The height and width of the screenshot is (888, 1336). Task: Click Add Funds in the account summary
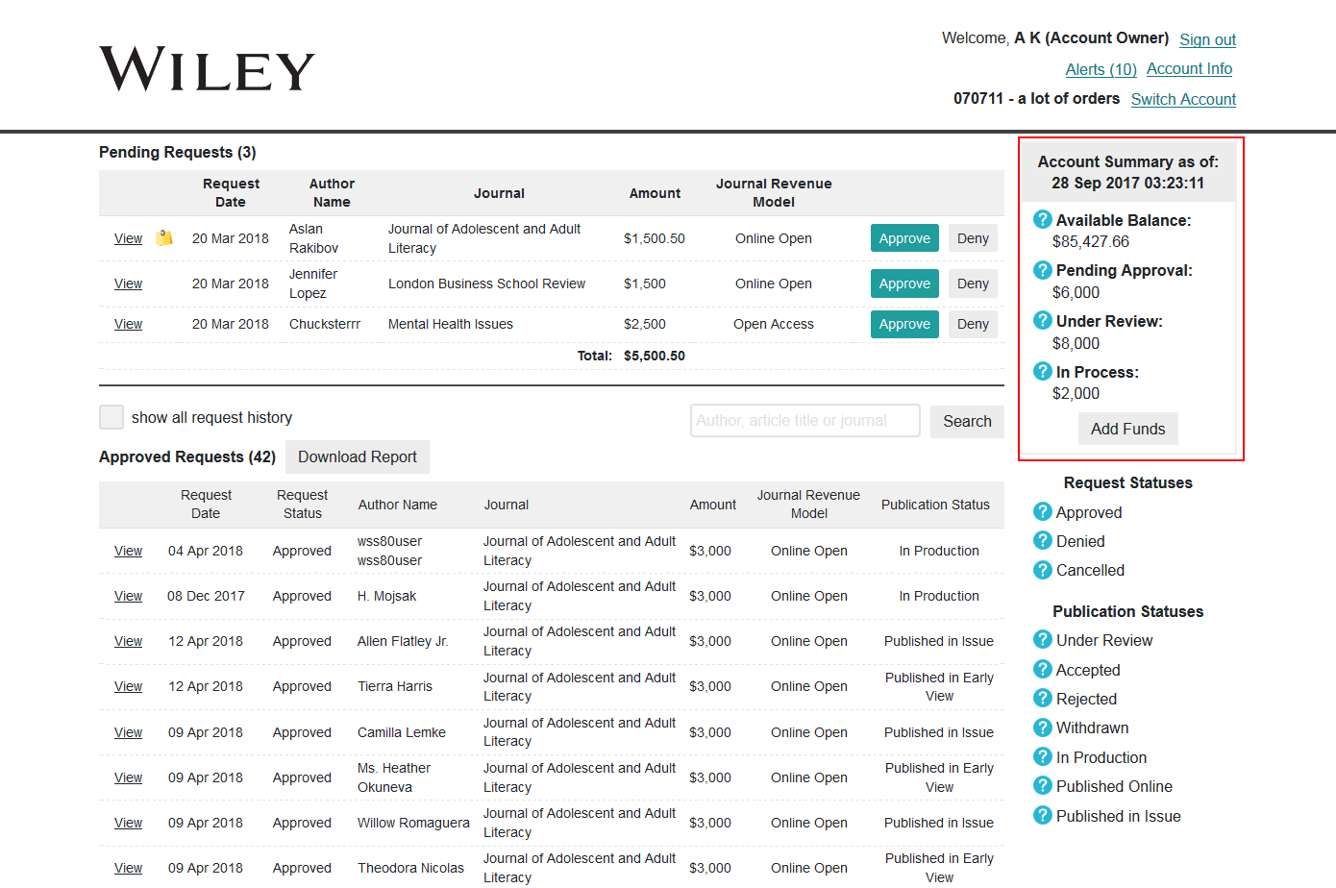coord(1127,429)
